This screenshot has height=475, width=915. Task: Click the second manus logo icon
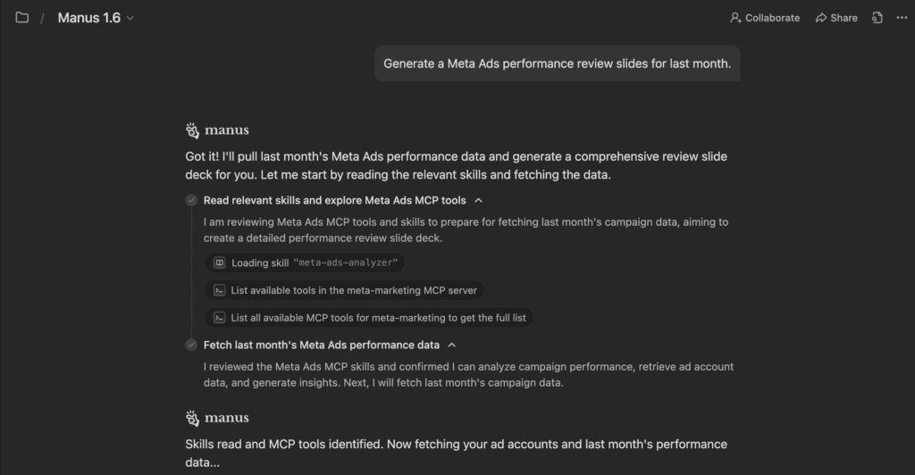[192, 418]
